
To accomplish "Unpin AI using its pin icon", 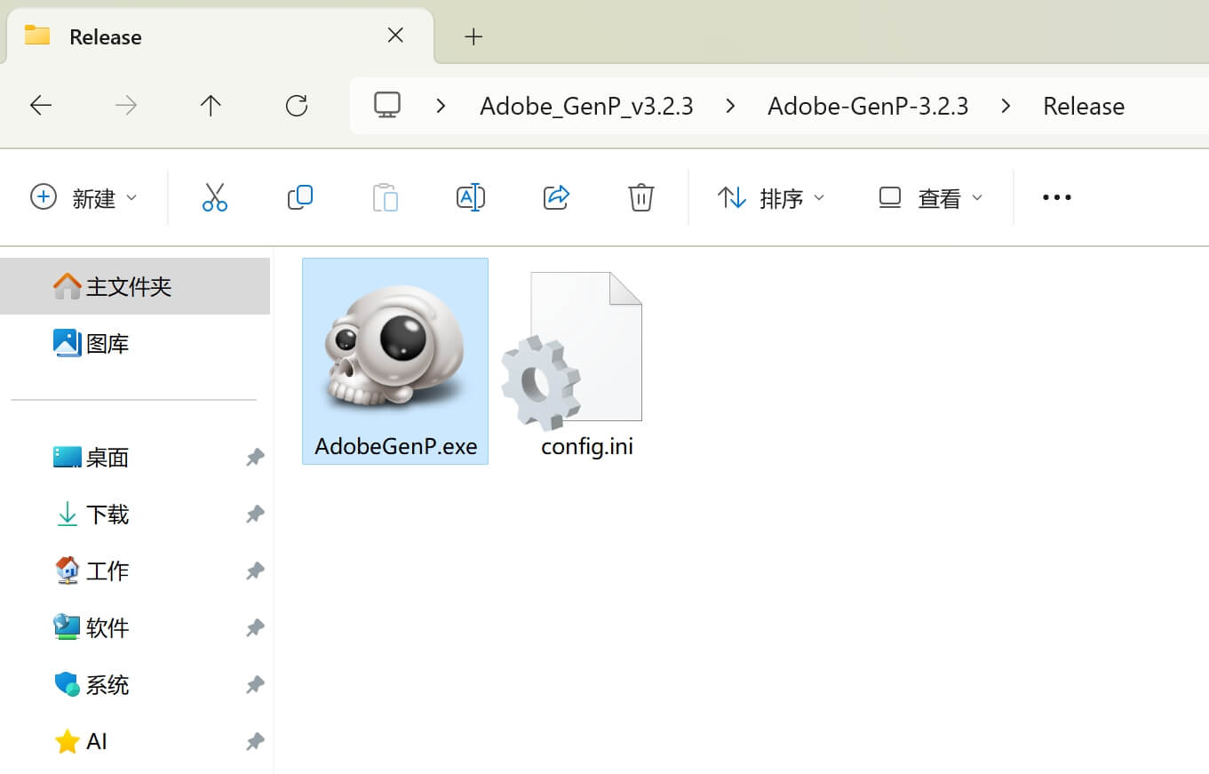I will [x=255, y=742].
